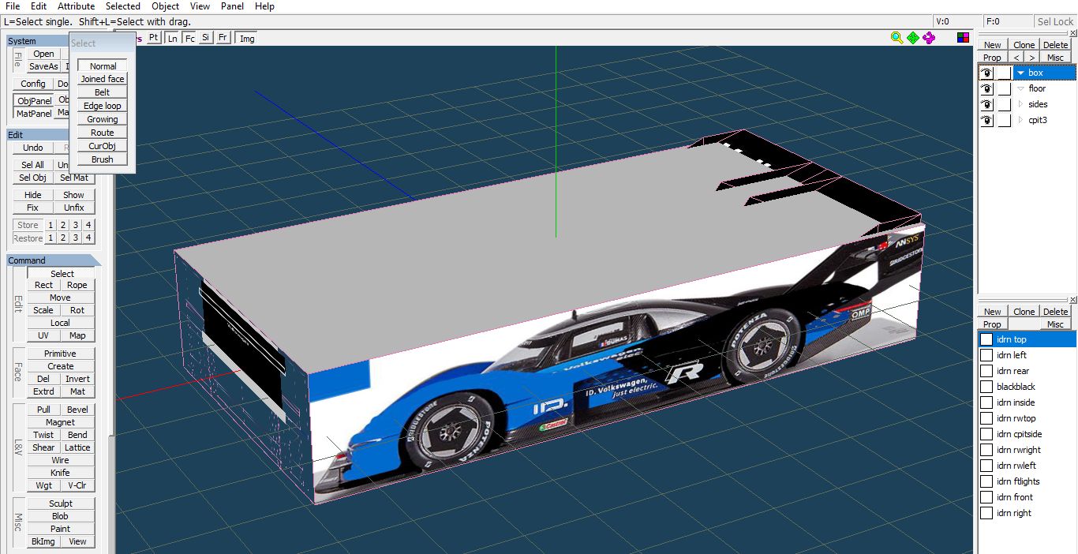Expand the sides object tree node
The image size is (1078, 554).
1020,104
